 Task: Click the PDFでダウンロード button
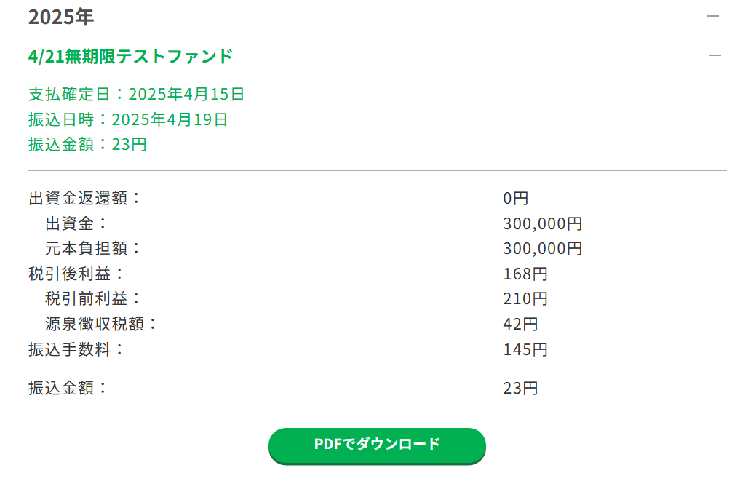pyautogui.click(x=377, y=445)
